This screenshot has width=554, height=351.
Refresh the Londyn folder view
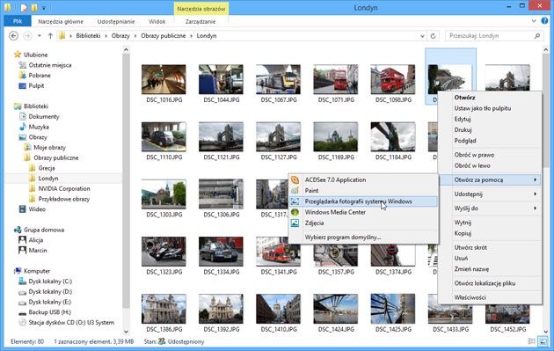pos(433,36)
